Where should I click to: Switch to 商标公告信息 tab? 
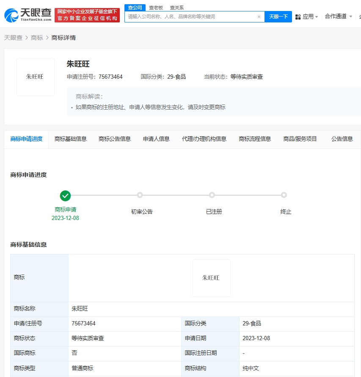point(115,139)
